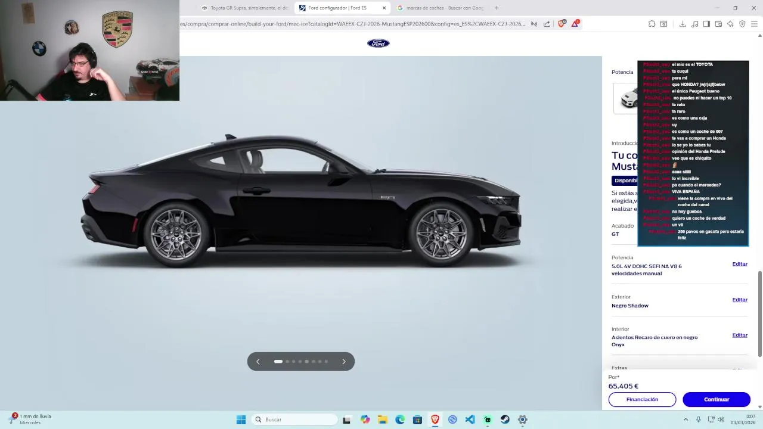The width and height of the screenshot is (763, 429).
Task: Edit the Exterior Negro Shadow color
Action: tap(740, 300)
